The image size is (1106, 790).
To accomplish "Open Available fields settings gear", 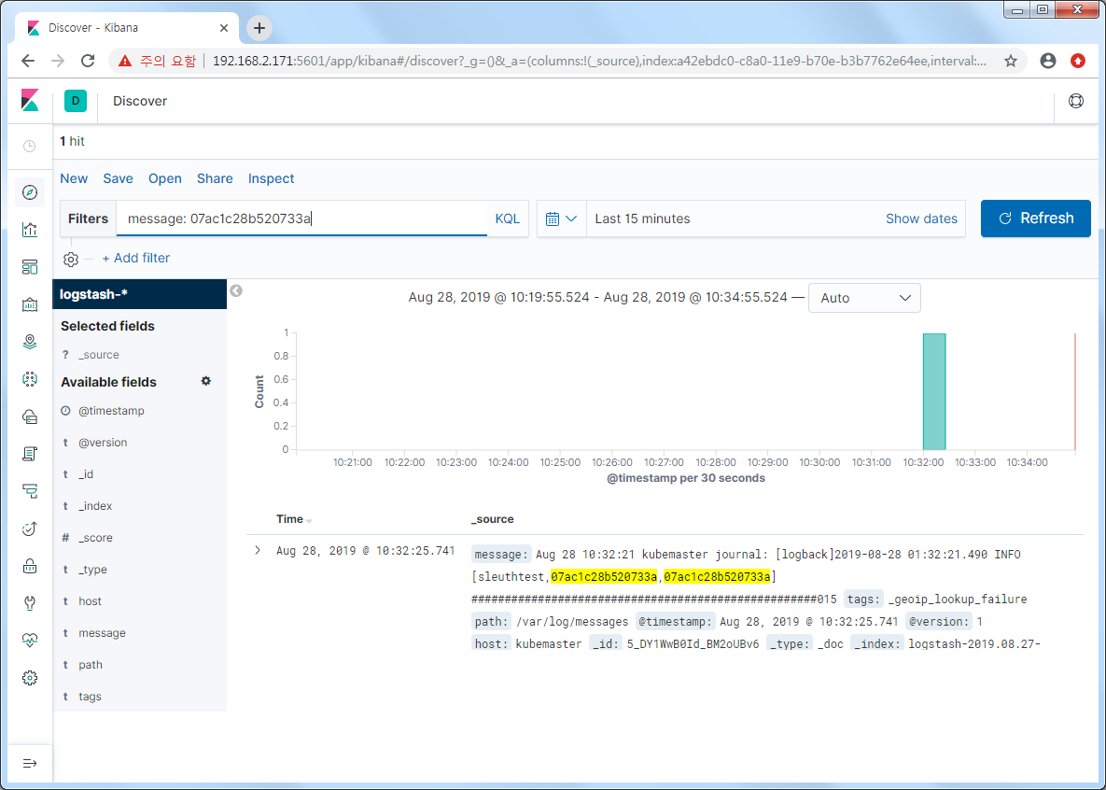I will click(x=206, y=381).
